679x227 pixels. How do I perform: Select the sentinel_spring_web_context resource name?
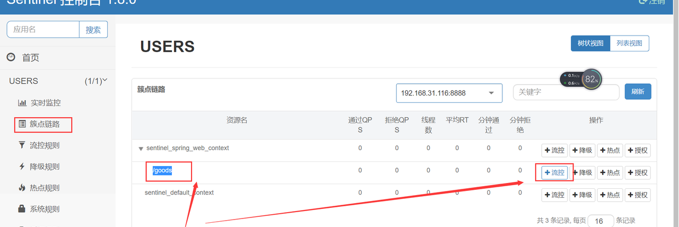(188, 148)
